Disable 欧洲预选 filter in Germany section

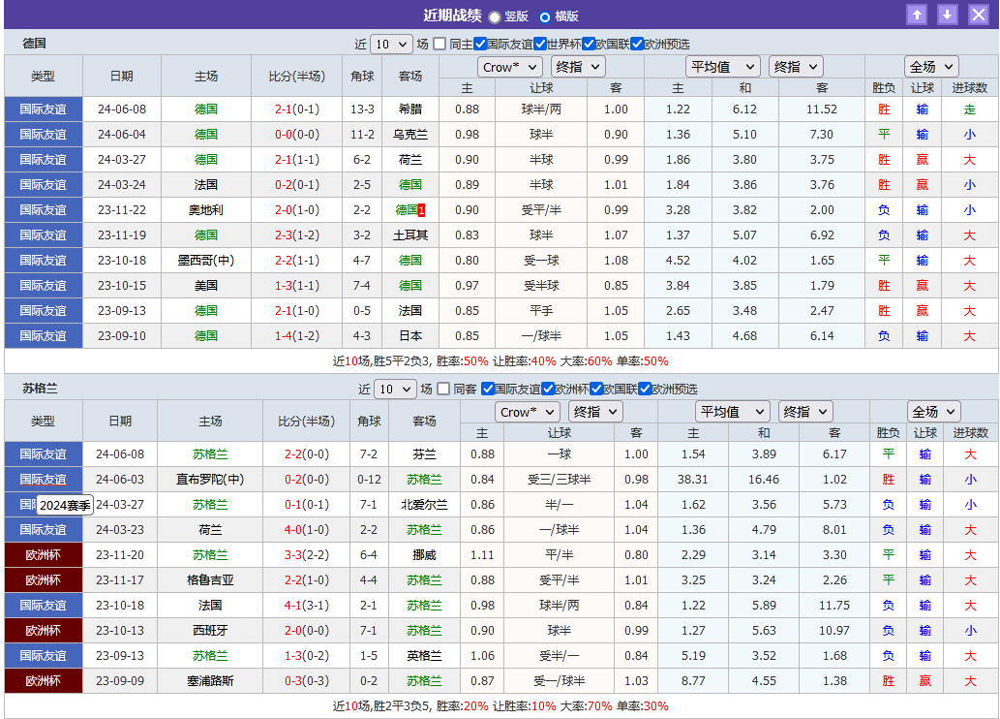[636, 45]
